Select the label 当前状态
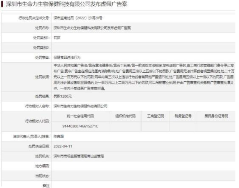 click(x=42, y=176)
